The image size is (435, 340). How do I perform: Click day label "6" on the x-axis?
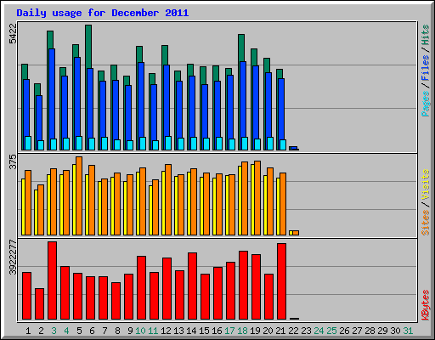pyautogui.click(x=92, y=331)
